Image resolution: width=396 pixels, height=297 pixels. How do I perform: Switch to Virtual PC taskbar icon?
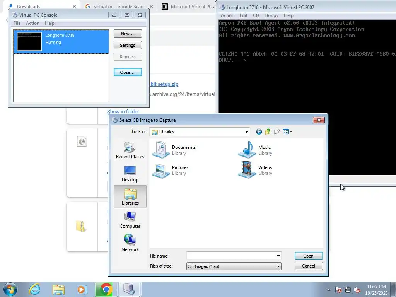point(129,289)
